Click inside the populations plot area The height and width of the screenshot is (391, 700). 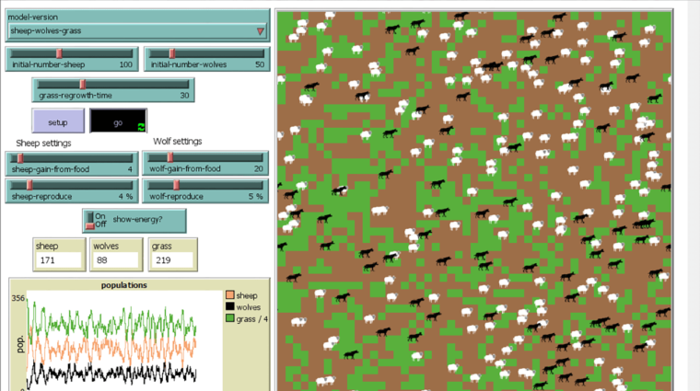coord(124,341)
